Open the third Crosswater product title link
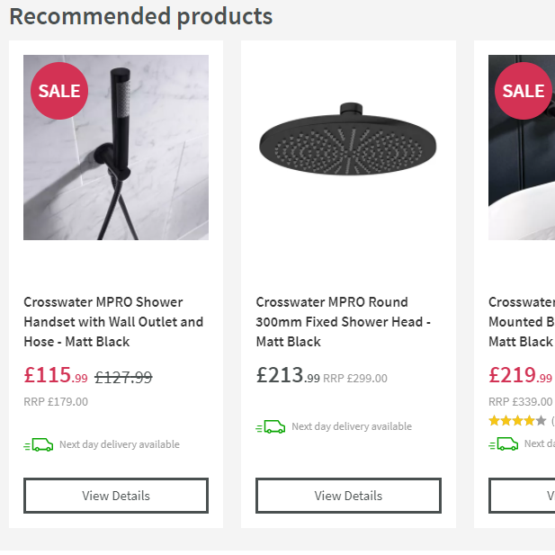 521,322
